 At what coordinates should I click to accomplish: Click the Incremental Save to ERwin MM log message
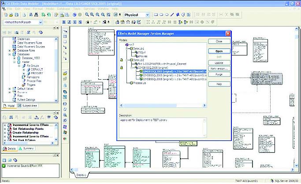tap(25, 166)
